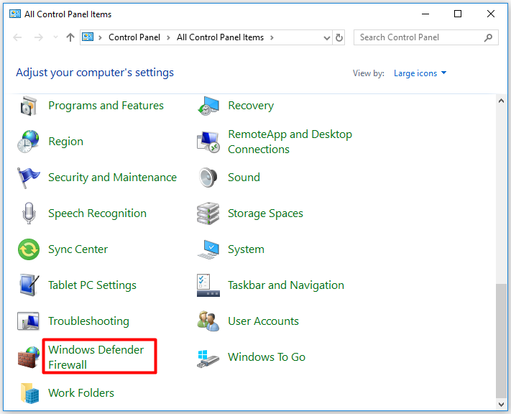511x414 pixels.
Task: Maximize the Control Panel window
Action: [x=458, y=14]
